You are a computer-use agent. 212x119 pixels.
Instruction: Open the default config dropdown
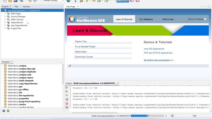[x=53, y=1]
